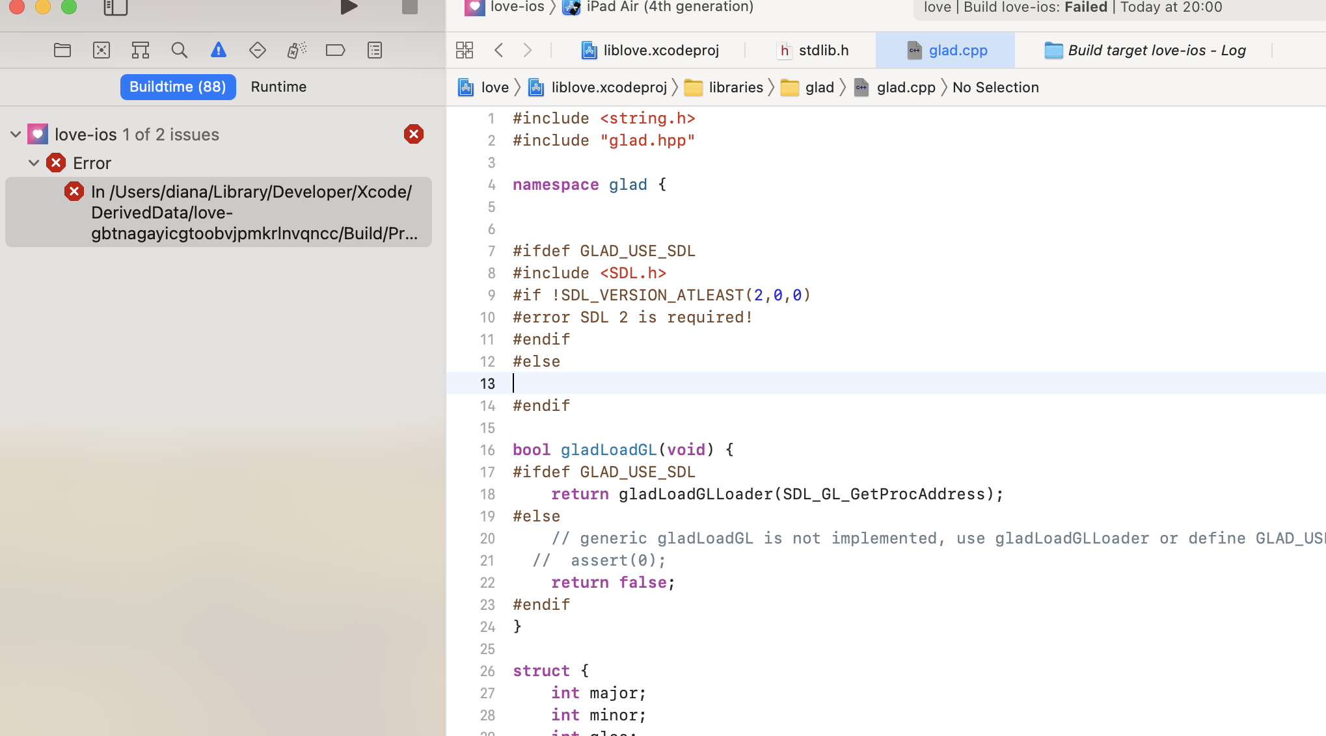
Task: Select the Issue navigator warning icon
Action: tap(219, 50)
